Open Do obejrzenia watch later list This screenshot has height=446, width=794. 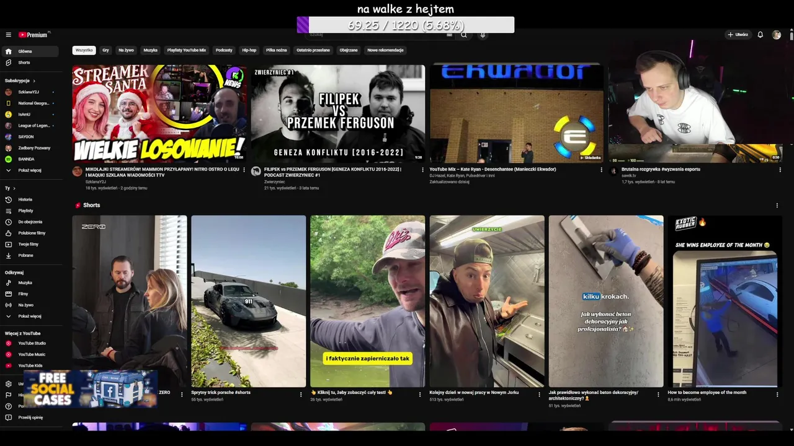click(x=31, y=222)
